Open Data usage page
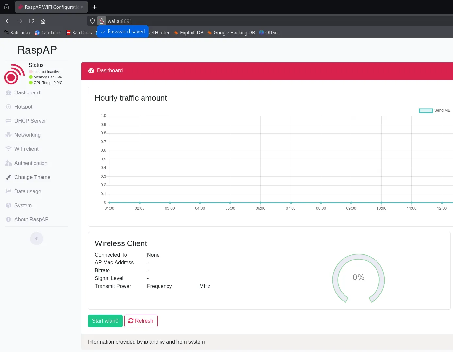The image size is (453, 352). 28,191
